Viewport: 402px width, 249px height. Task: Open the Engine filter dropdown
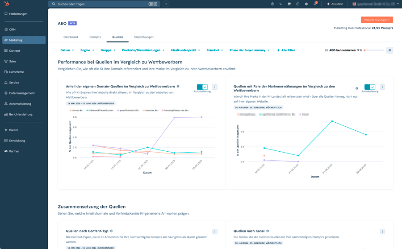87,50
